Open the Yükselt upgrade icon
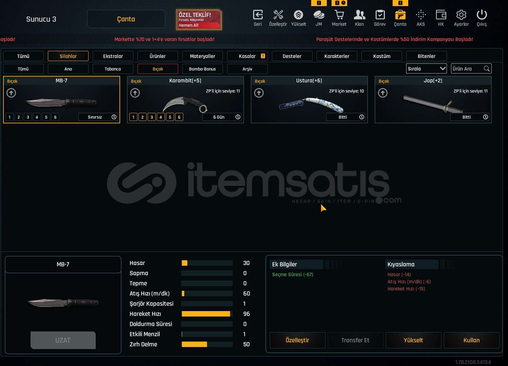 click(x=298, y=15)
